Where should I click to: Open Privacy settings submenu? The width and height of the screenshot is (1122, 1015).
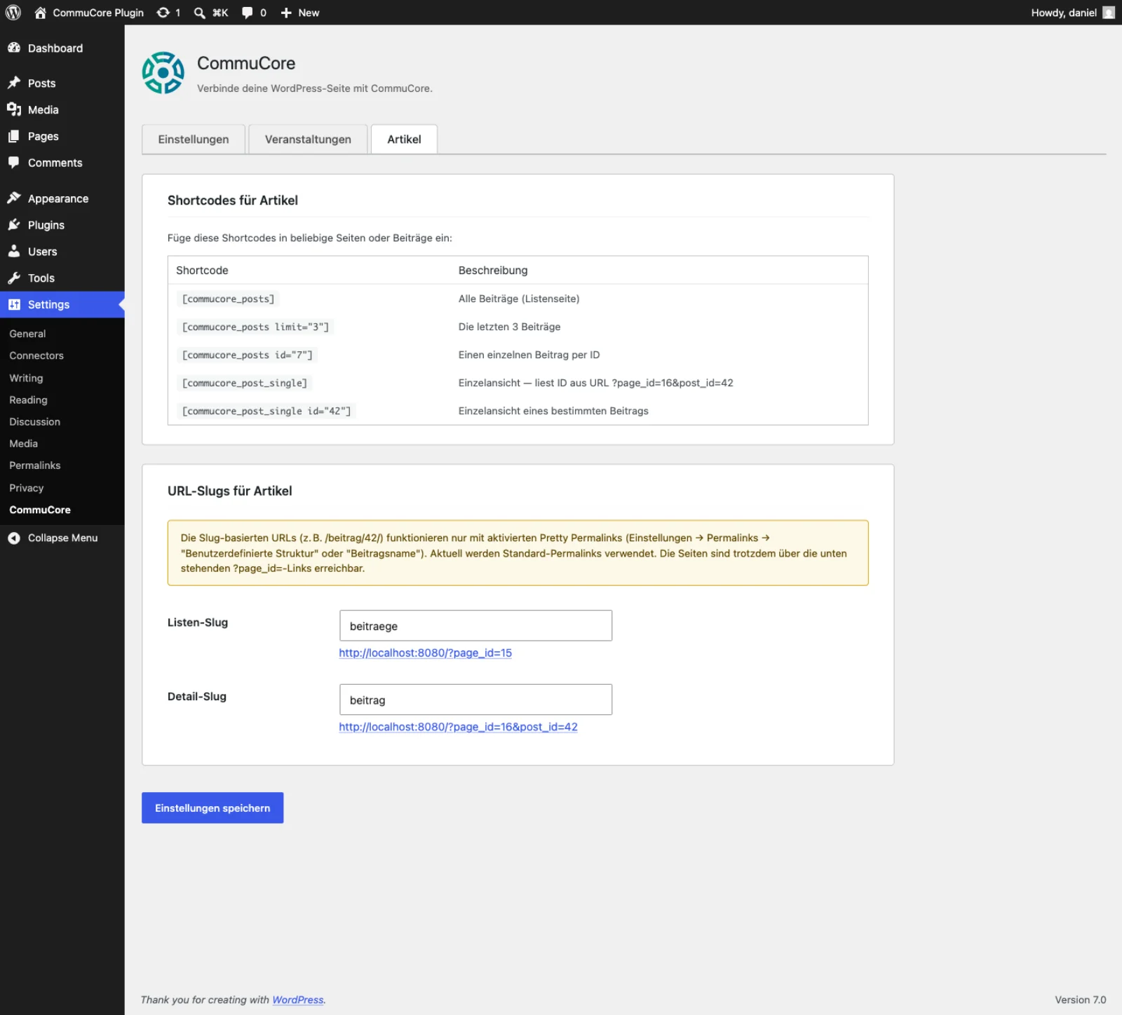tap(26, 488)
